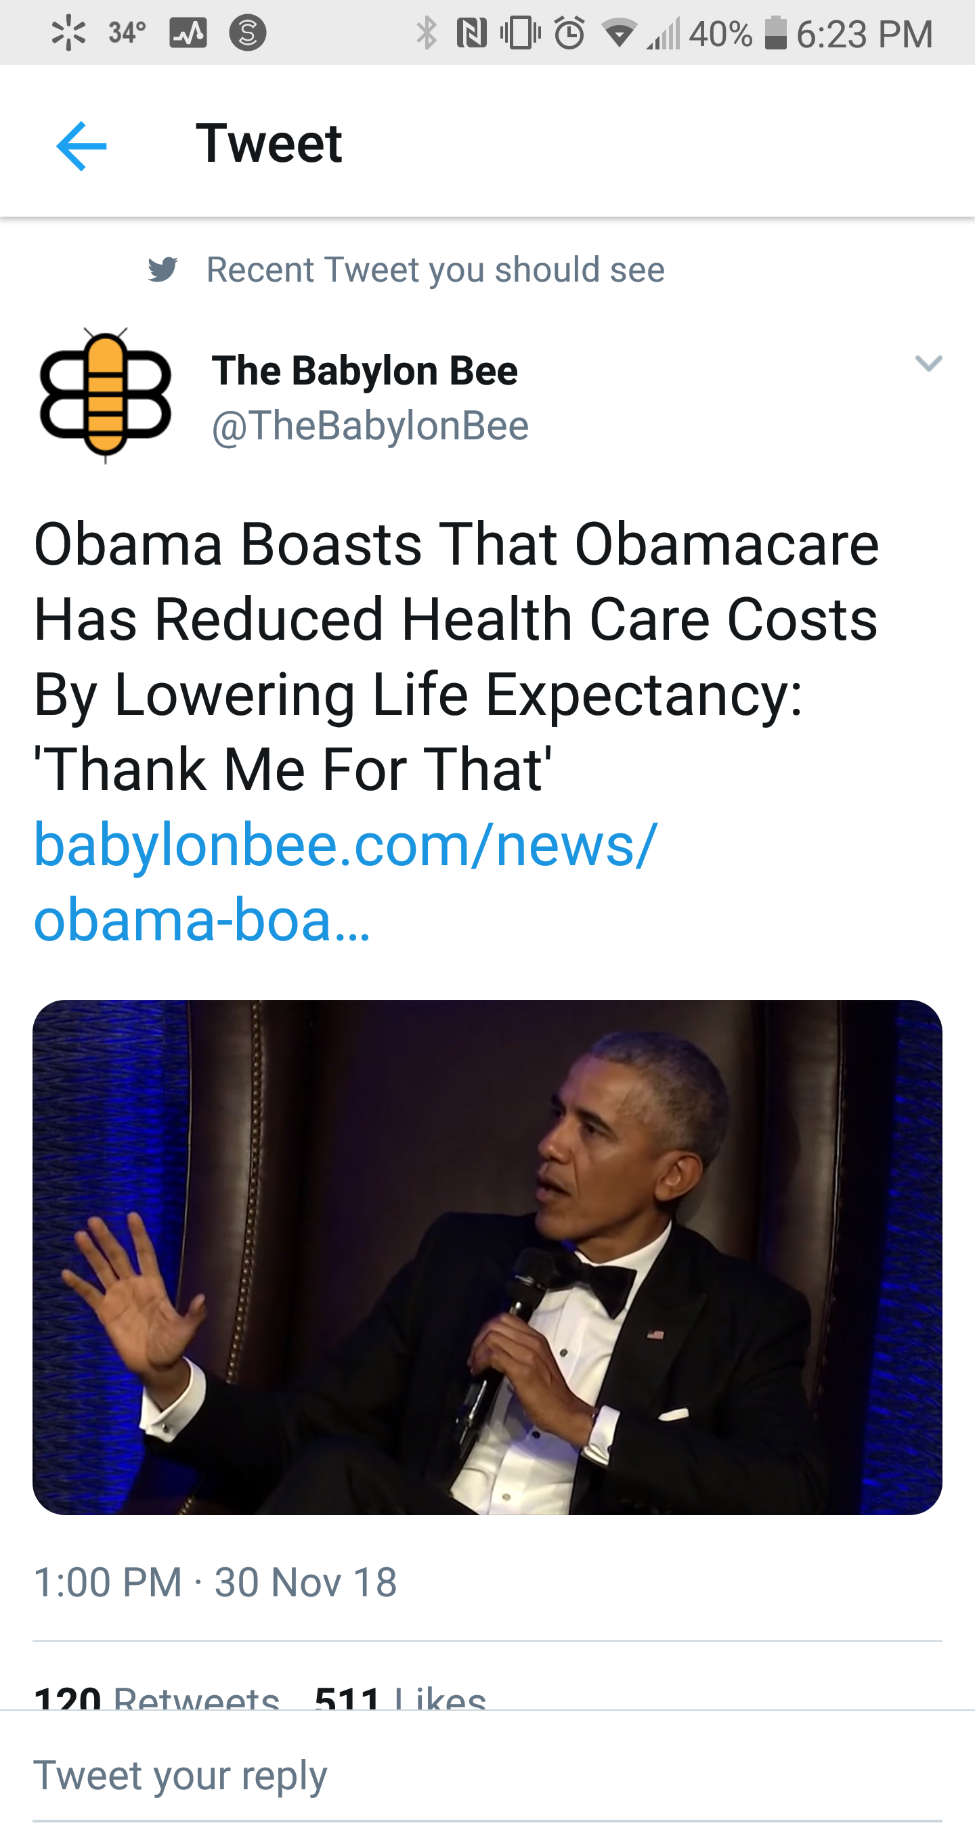Tap the @TheBabylonBee handle

point(370,427)
